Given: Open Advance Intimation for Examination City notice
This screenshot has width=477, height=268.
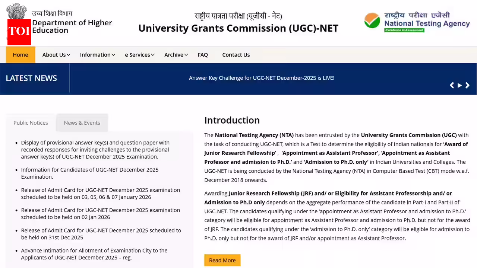Looking at the screenshot, I should coord(94,254).
